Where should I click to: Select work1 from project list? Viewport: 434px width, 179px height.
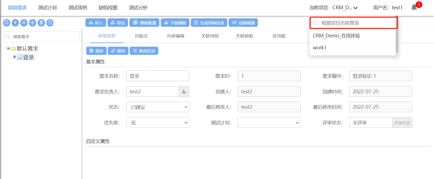(x=320, y=48)
